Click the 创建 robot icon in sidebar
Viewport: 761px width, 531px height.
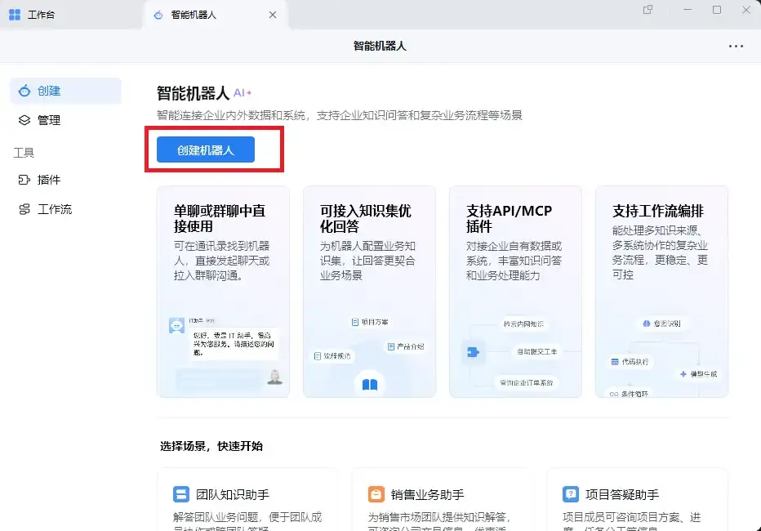pyautogui.click(x=24, y=91)
